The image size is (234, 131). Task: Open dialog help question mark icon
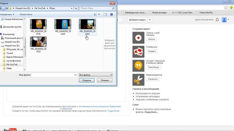(x=112, y=15)
